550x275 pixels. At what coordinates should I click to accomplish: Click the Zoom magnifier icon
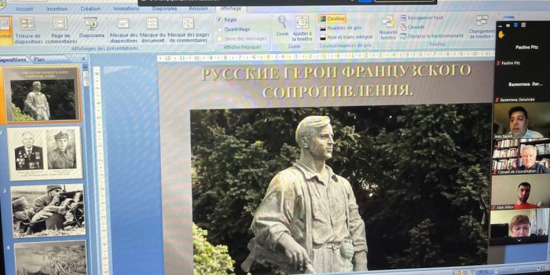click(x=282, y=23)
